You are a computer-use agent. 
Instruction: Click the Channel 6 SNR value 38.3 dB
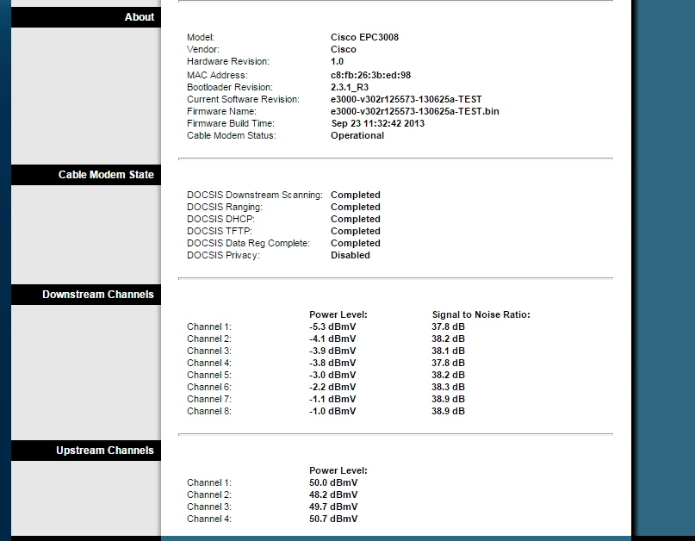click(x=448, y=387)
